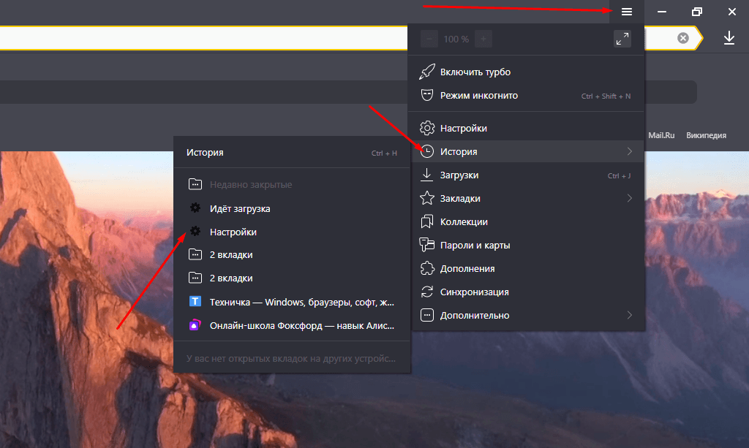749x448 pixels.
Task: Decrease zoom with the minus button
Action: (429, 39)
